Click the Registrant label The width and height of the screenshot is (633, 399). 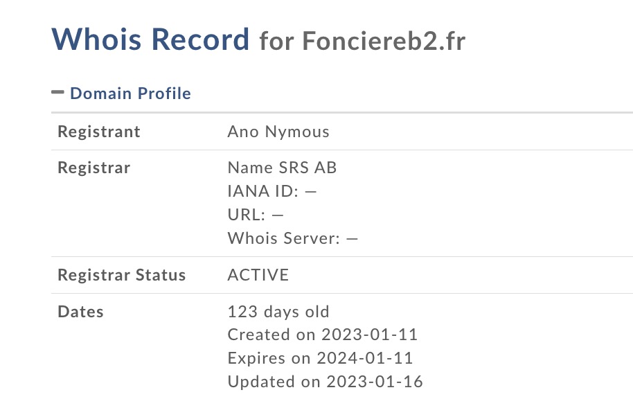click(x=99, y=132)
